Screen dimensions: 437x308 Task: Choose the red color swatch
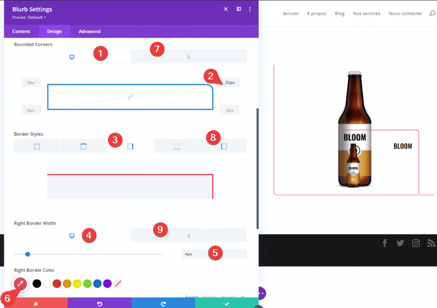[x=57, y=284]
